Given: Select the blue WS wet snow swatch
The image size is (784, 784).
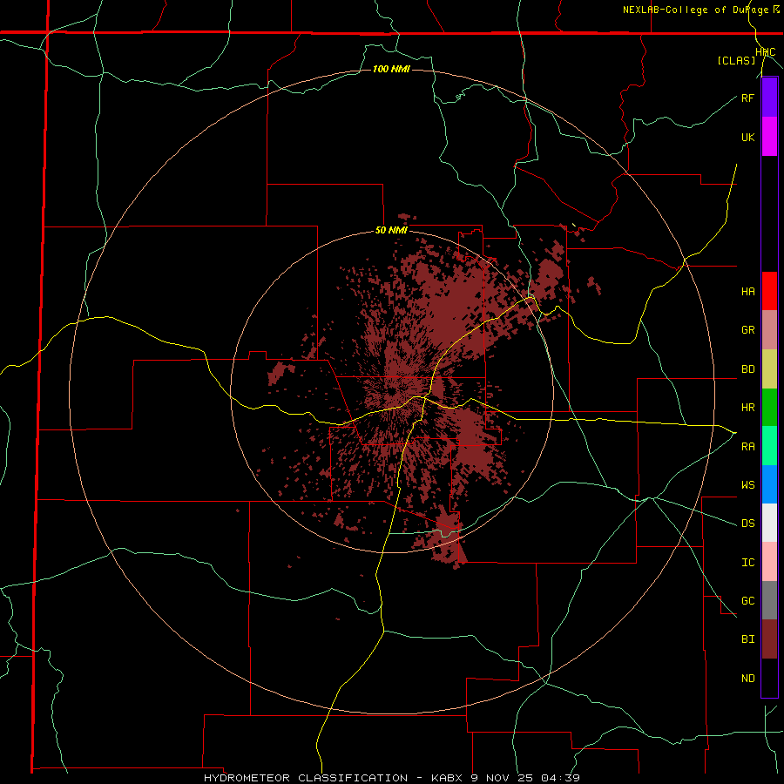Looking at the screenshot, I should 769,484.
